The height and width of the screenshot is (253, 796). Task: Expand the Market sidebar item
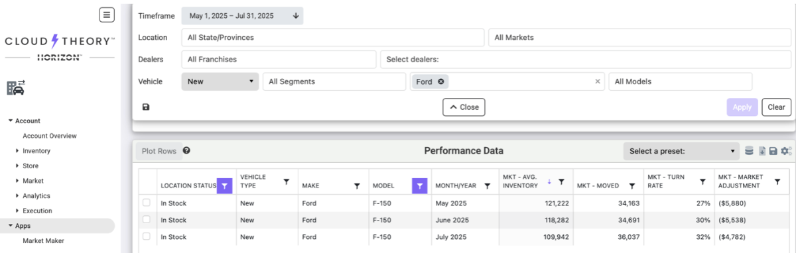pyautogui.click(x=17, y=181)
